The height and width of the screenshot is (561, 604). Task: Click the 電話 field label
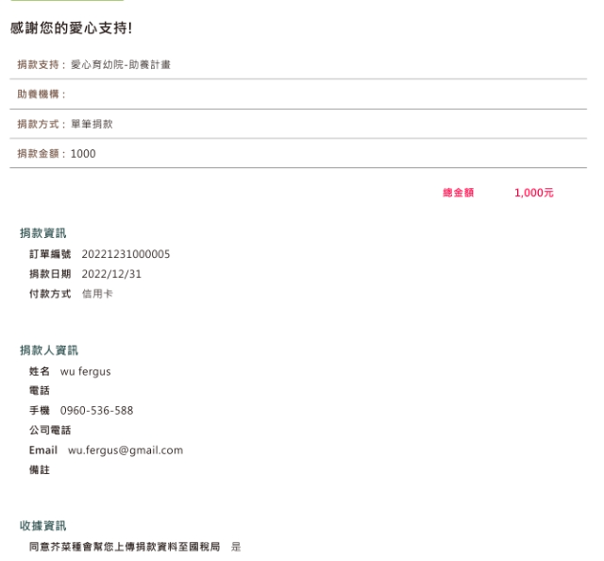40,391
